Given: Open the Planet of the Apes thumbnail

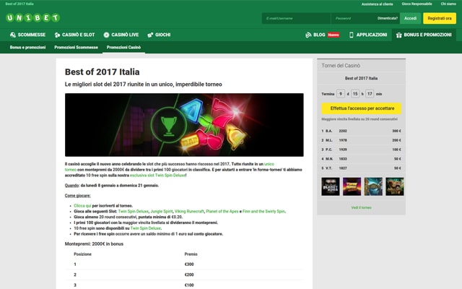Looking at the screenshot, I should pos(331,186).
